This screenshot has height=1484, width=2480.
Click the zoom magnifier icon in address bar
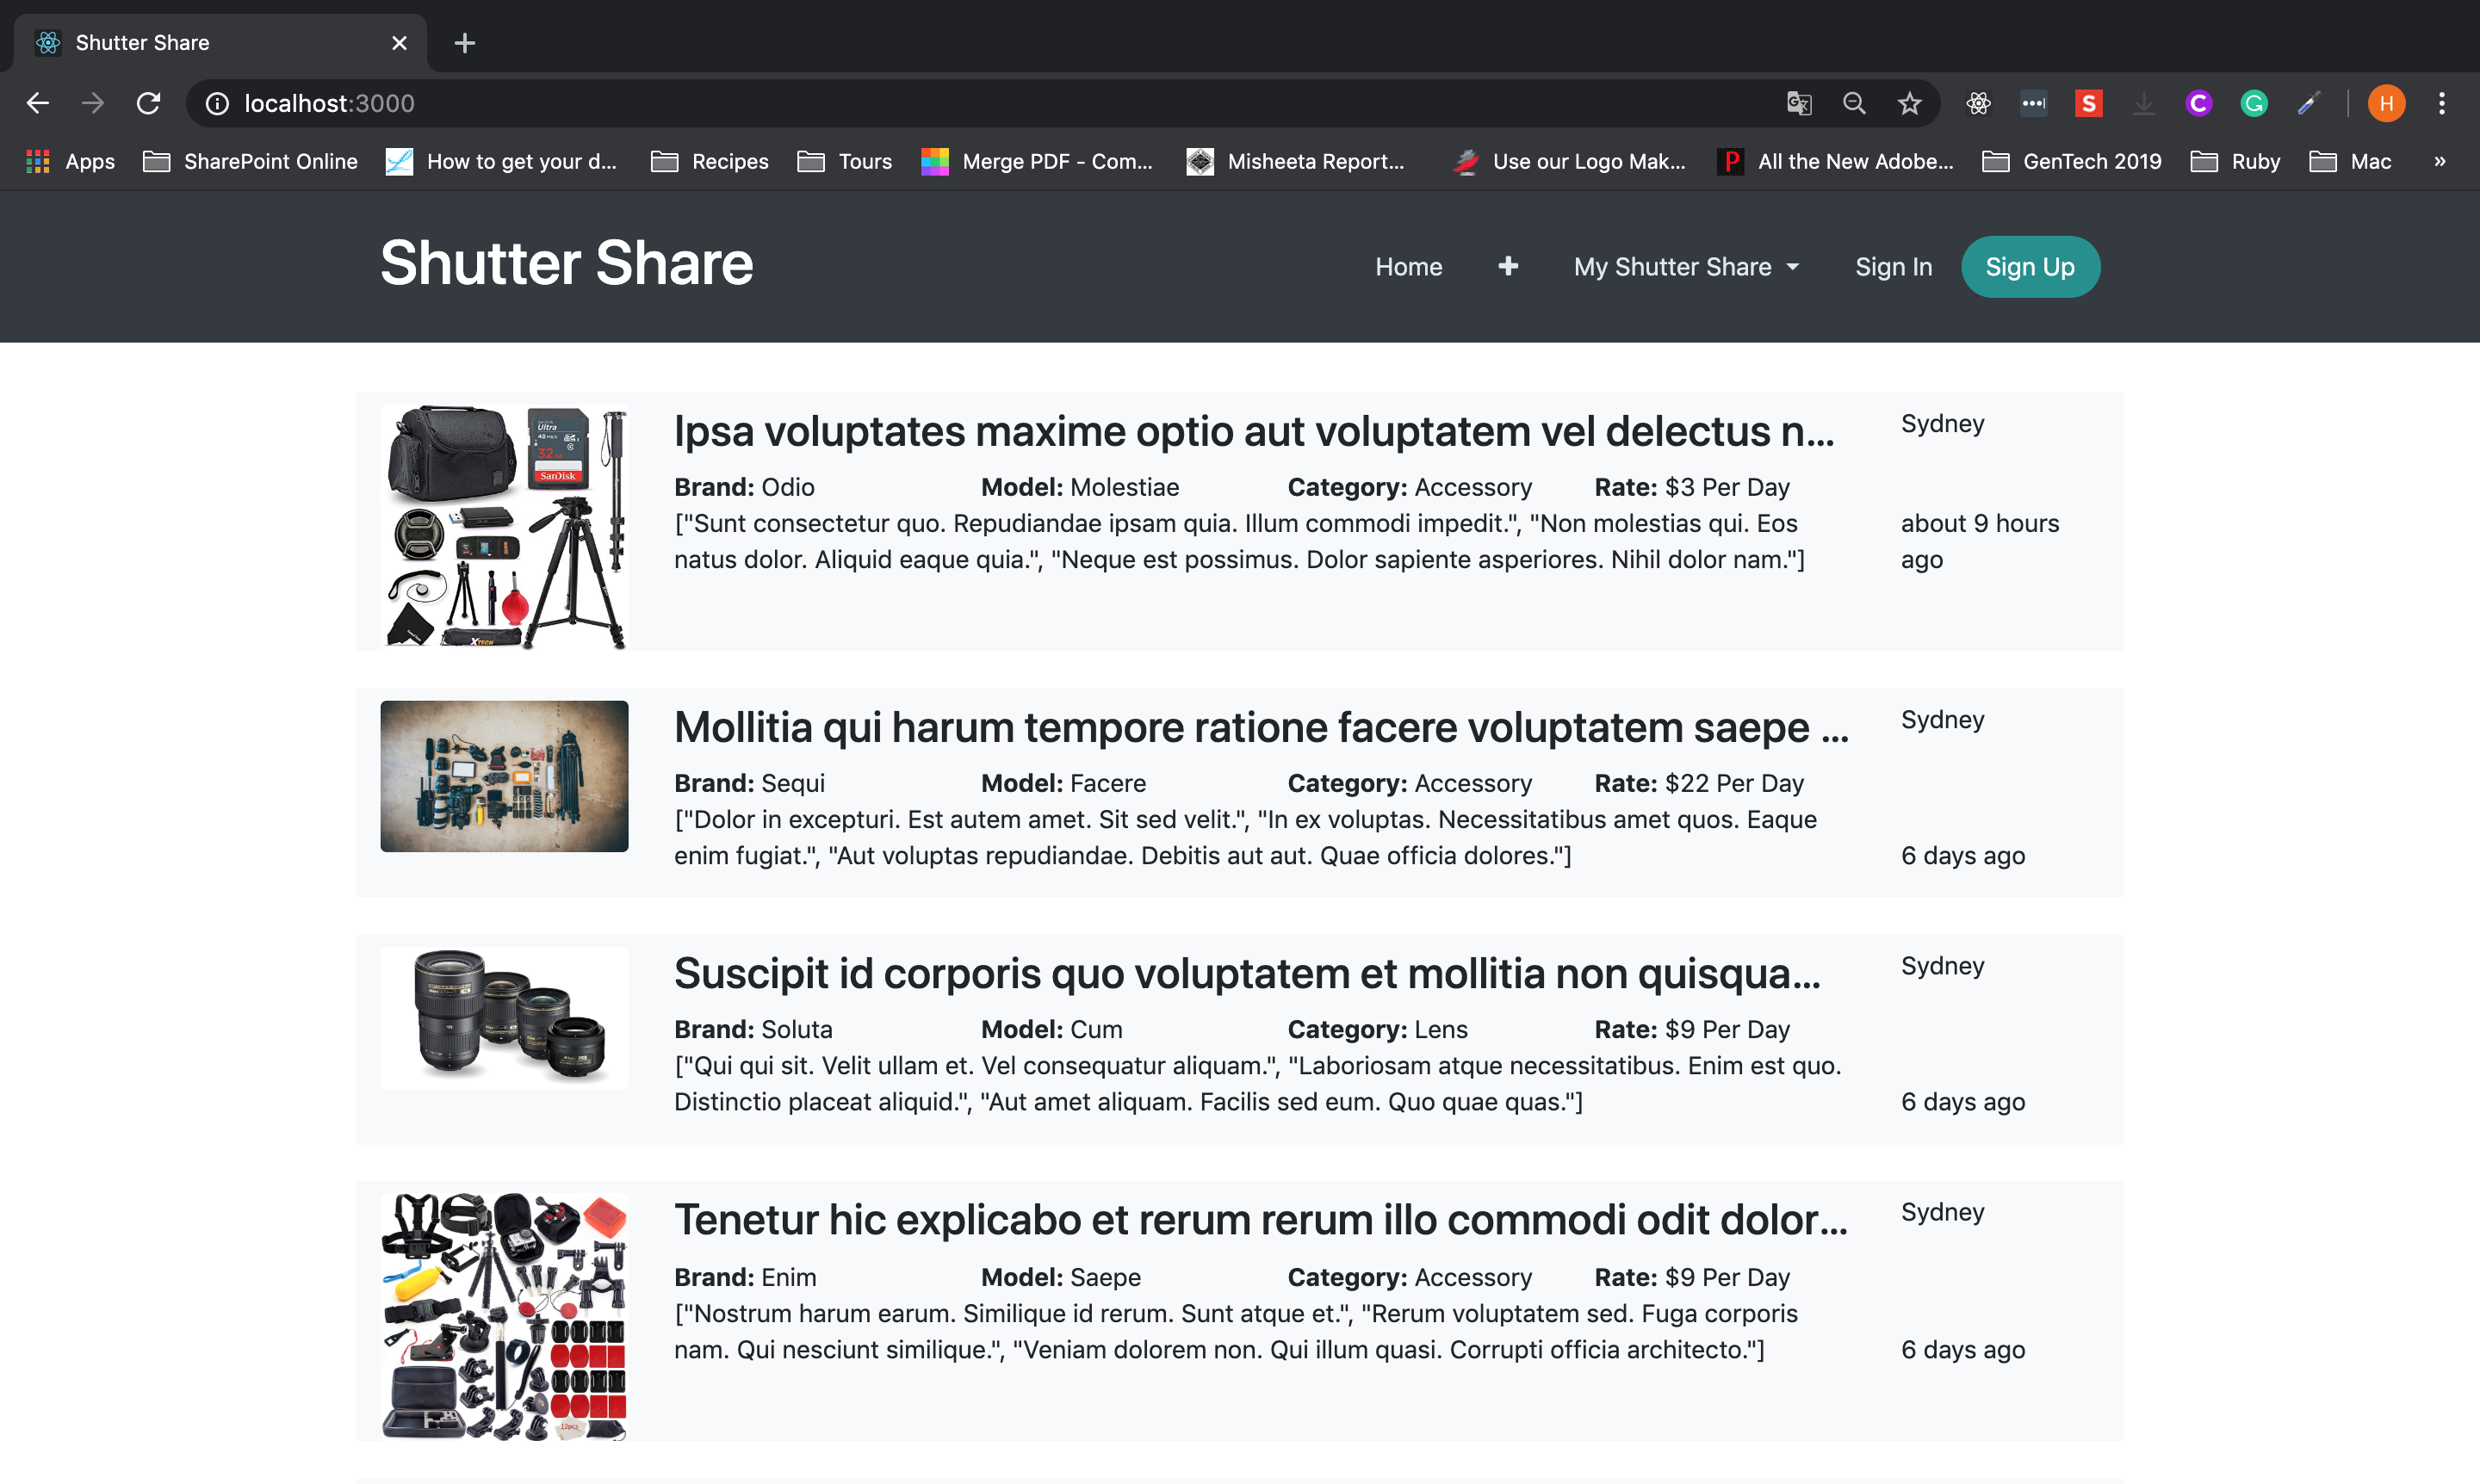point(1854,103)
